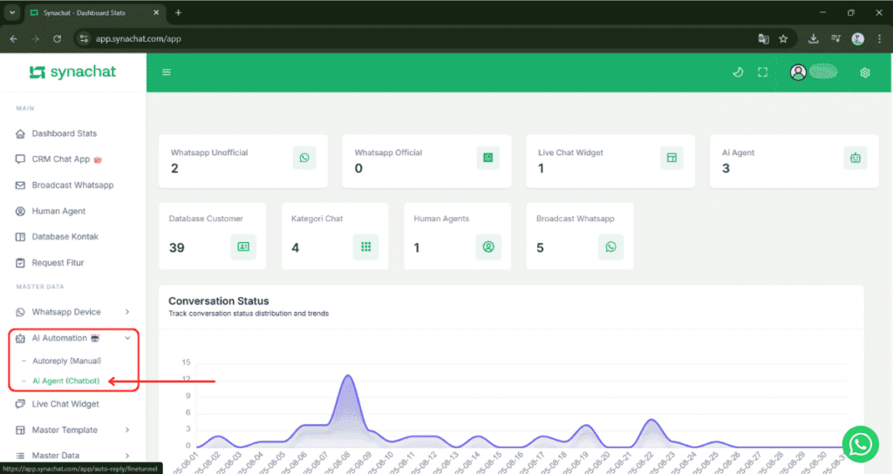The width and height of the screenshot is (893, 474).
Task: Bookmark this page star icon
Action: point(783,38)
